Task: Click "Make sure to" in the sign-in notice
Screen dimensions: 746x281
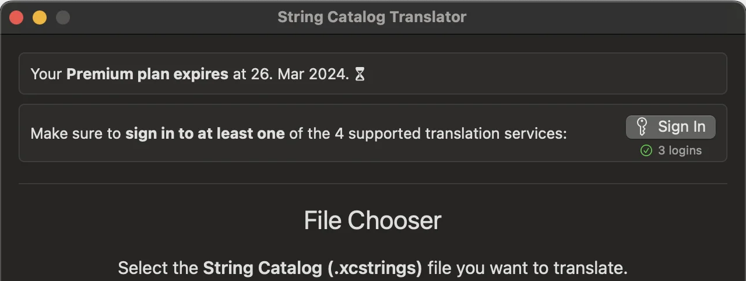Action: click(x=76, y=133)
